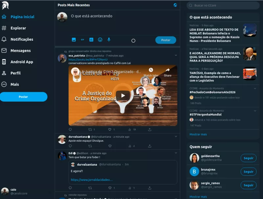263x199 pixels.
Task: Open esa_patriota profile avatar
Action: click(62, 58)
